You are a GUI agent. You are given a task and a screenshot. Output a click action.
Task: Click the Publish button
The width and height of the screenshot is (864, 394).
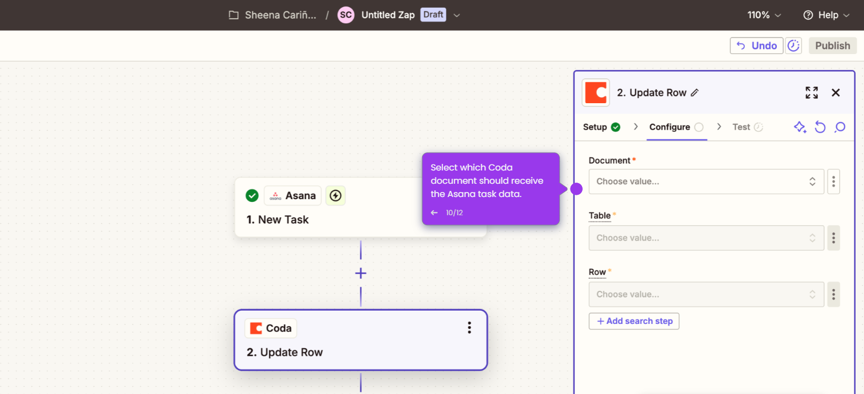click(x=833, y=46)
